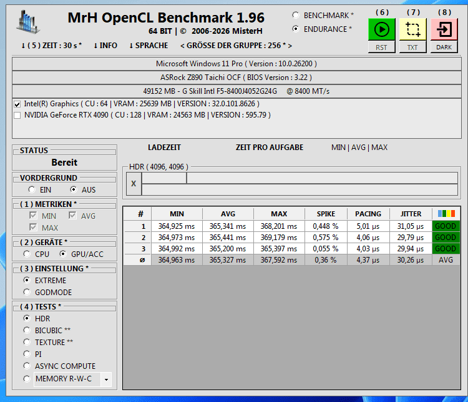This screenshot has height=402, width=468.
Task: Choose GPU/ACC as device type
Action: tap(62, 254)
